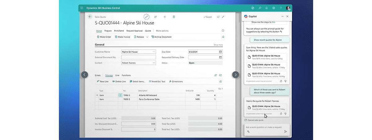The height and width of the screenshot is (140, 372).
Task: Open the settings gear icon
Action: coord(274,8)
